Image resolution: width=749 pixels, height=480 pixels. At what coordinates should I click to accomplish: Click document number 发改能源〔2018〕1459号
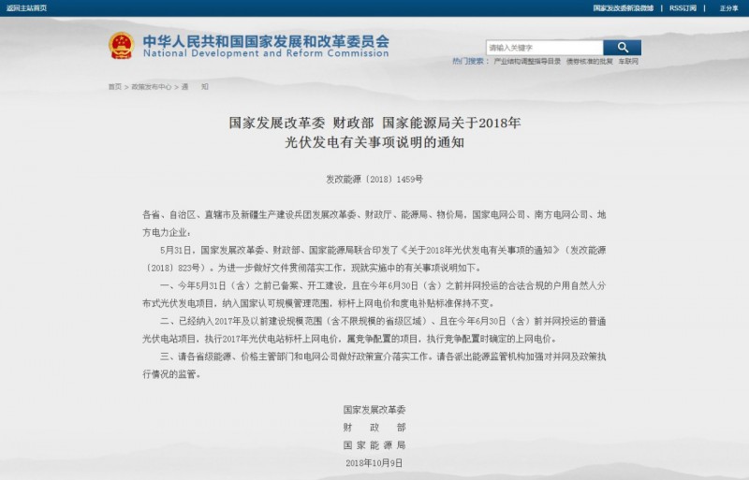coord(374,178)
